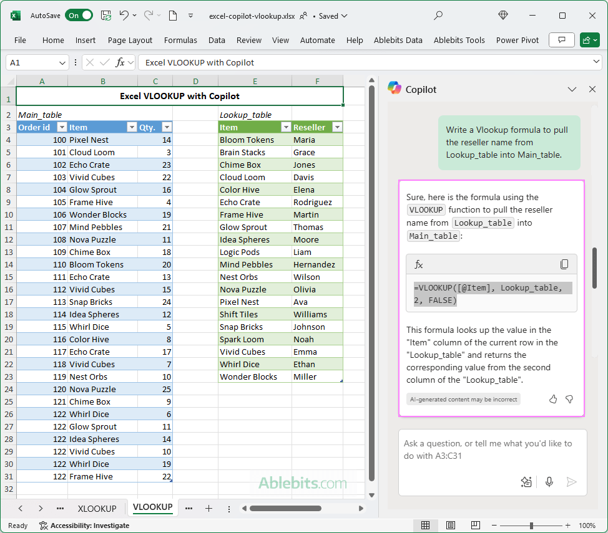Click the thumbs up icon
Image resolution: width=608 pixels, height=533 pixels.
click(553, 399)
